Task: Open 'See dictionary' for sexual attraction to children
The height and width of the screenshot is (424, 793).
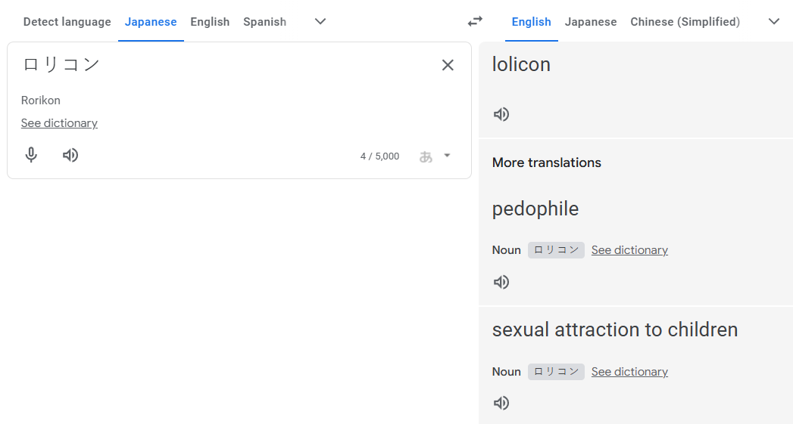Action: 629,372
